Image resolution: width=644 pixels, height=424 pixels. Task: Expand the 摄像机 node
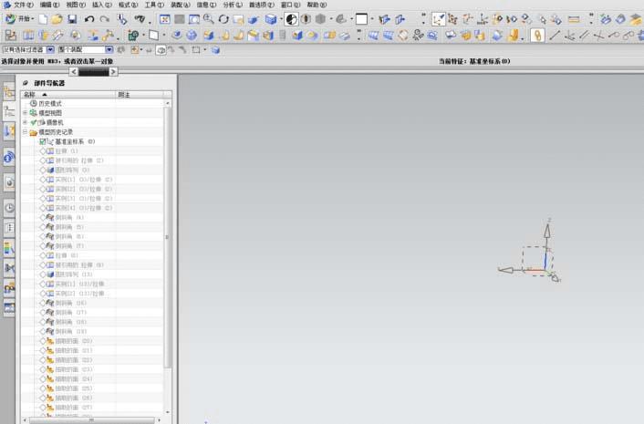[25, 122]
